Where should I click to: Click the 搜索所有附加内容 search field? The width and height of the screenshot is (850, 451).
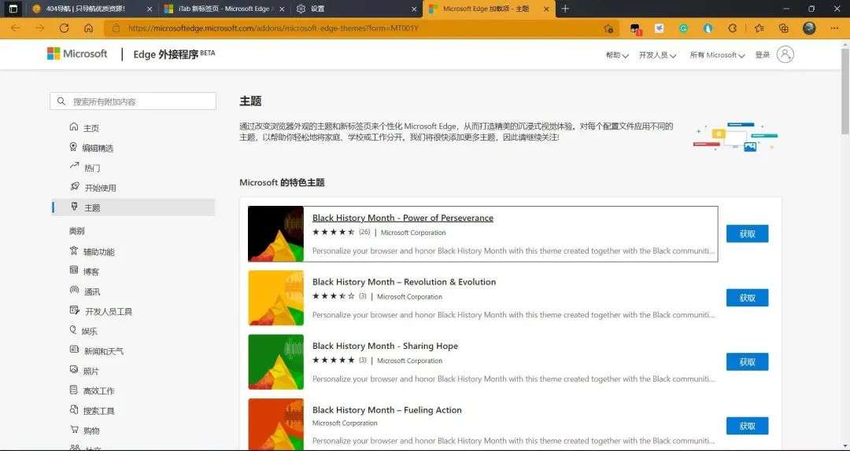(133, 101)
